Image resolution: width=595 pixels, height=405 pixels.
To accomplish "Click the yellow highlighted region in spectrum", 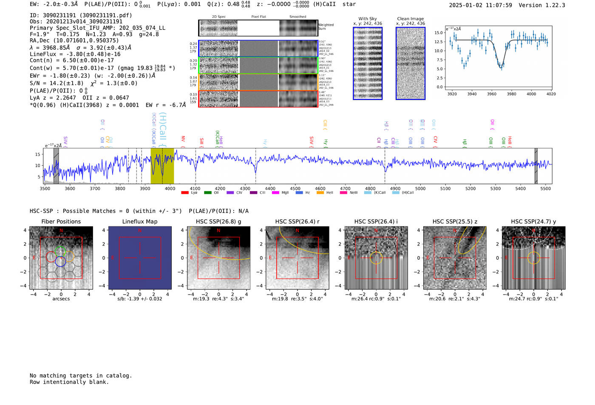I will tap(162, 166).
